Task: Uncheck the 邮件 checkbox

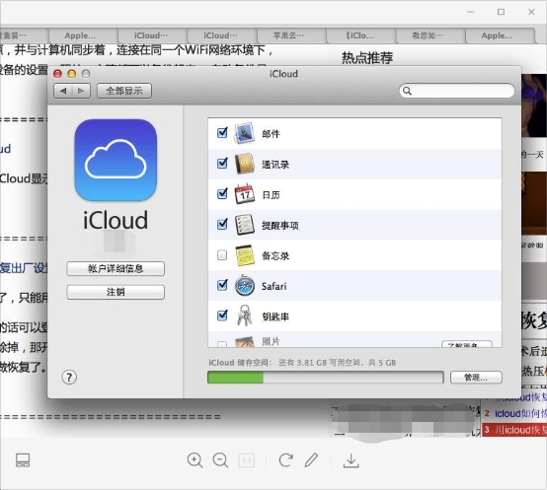Action: 222,132
